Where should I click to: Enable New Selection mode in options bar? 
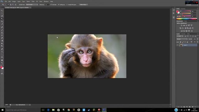point(8,5)
